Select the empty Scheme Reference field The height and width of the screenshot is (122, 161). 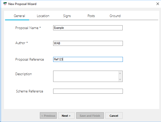tap(88, 91)
